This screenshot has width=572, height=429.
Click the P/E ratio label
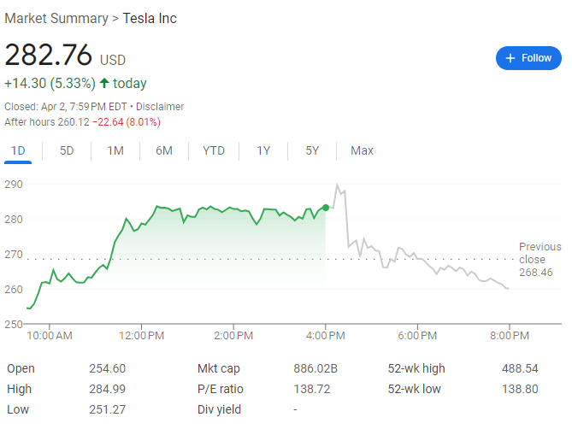click(220, 389)
